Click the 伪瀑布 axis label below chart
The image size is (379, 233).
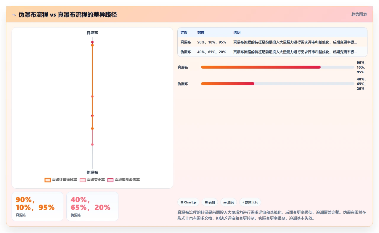point(92,172)
